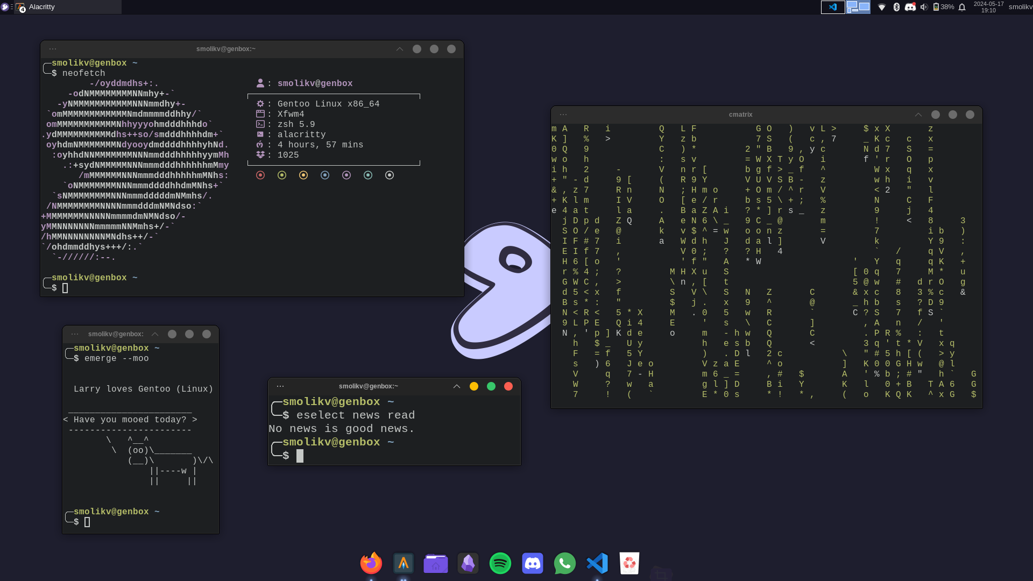
Task: Click the 'Gentoo Linux x86_64' line
Action: pyautogui.click(x=328, y=104)
